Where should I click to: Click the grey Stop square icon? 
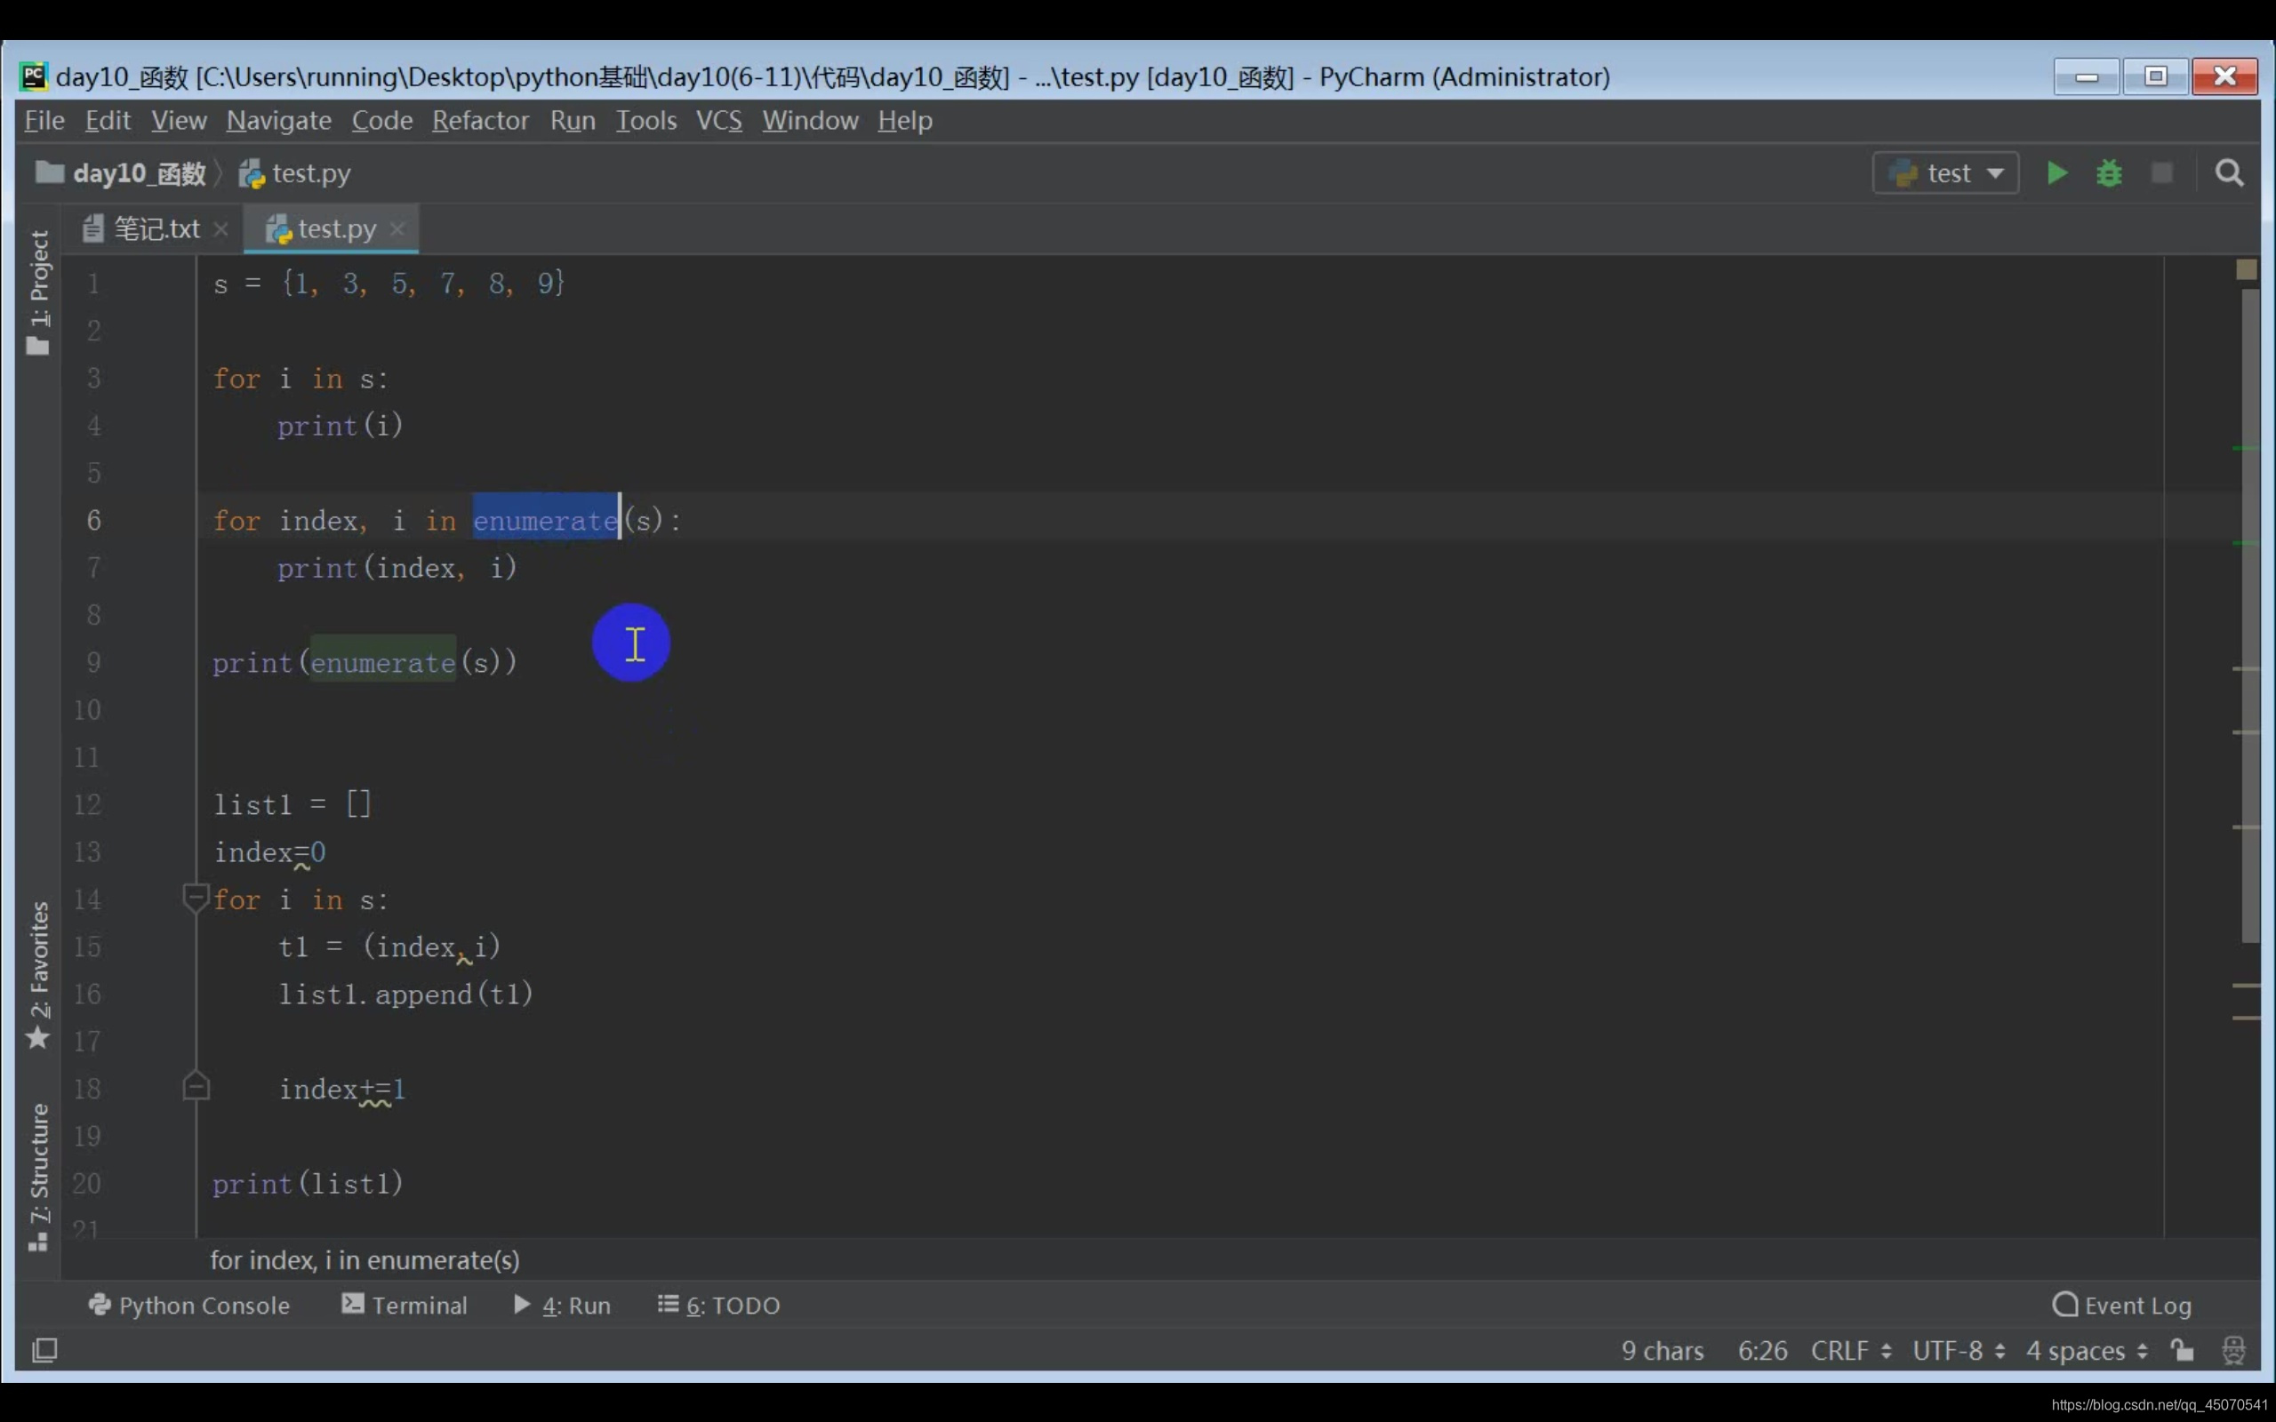[2161, 173]
